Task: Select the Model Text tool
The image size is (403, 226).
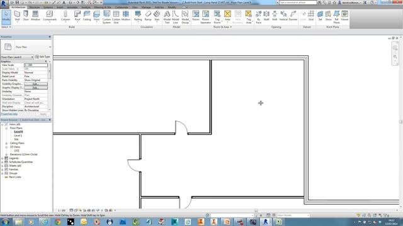Action: click(167, 17)
